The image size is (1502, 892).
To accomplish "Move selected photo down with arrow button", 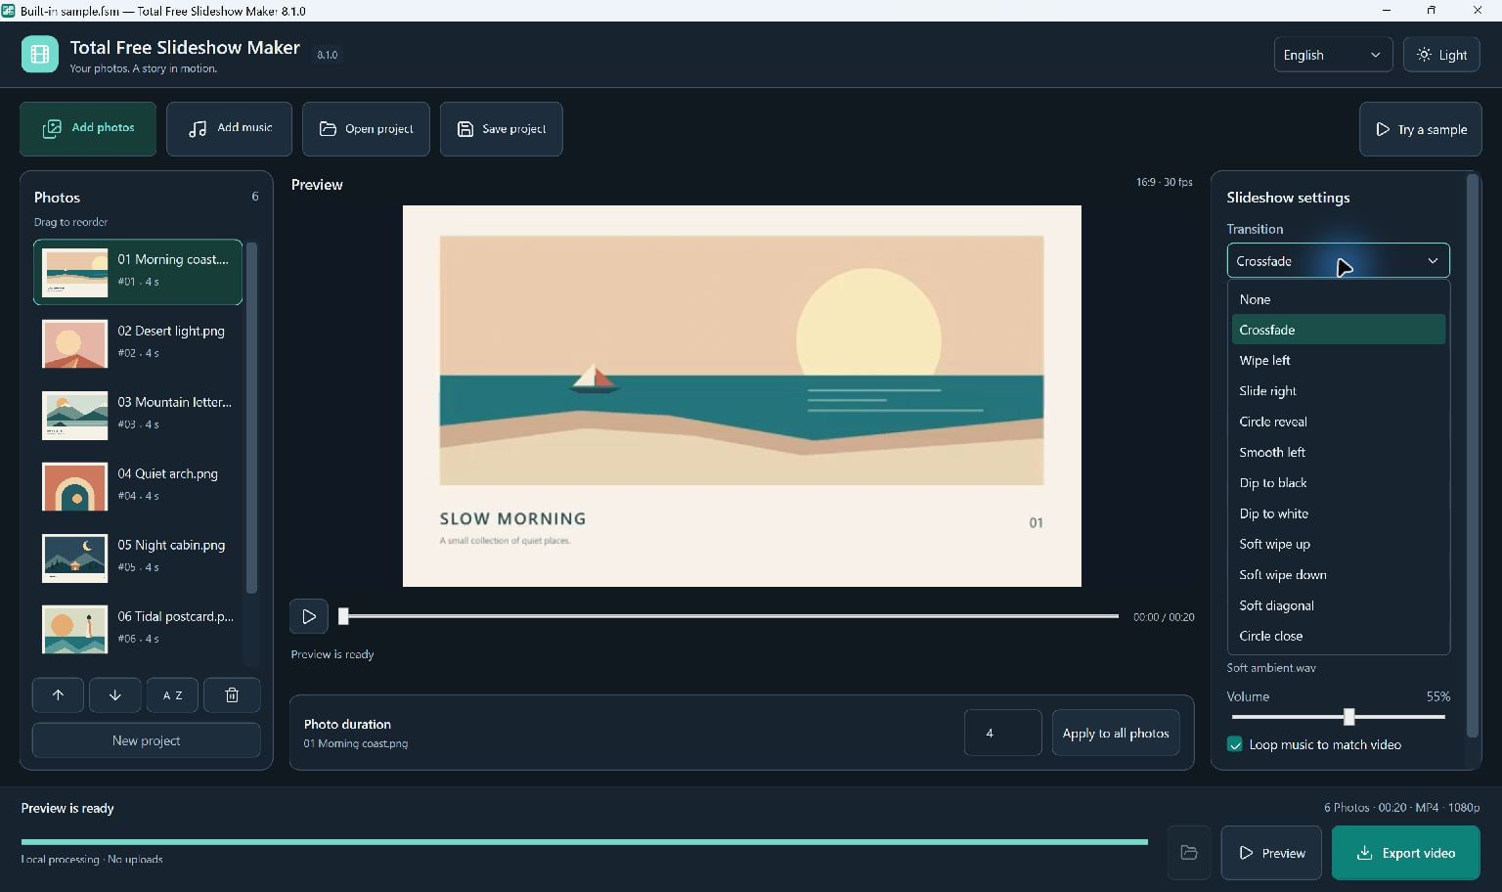I will click(x=115, y=695).
